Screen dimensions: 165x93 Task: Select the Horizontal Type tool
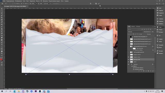[x=2, y=44]
